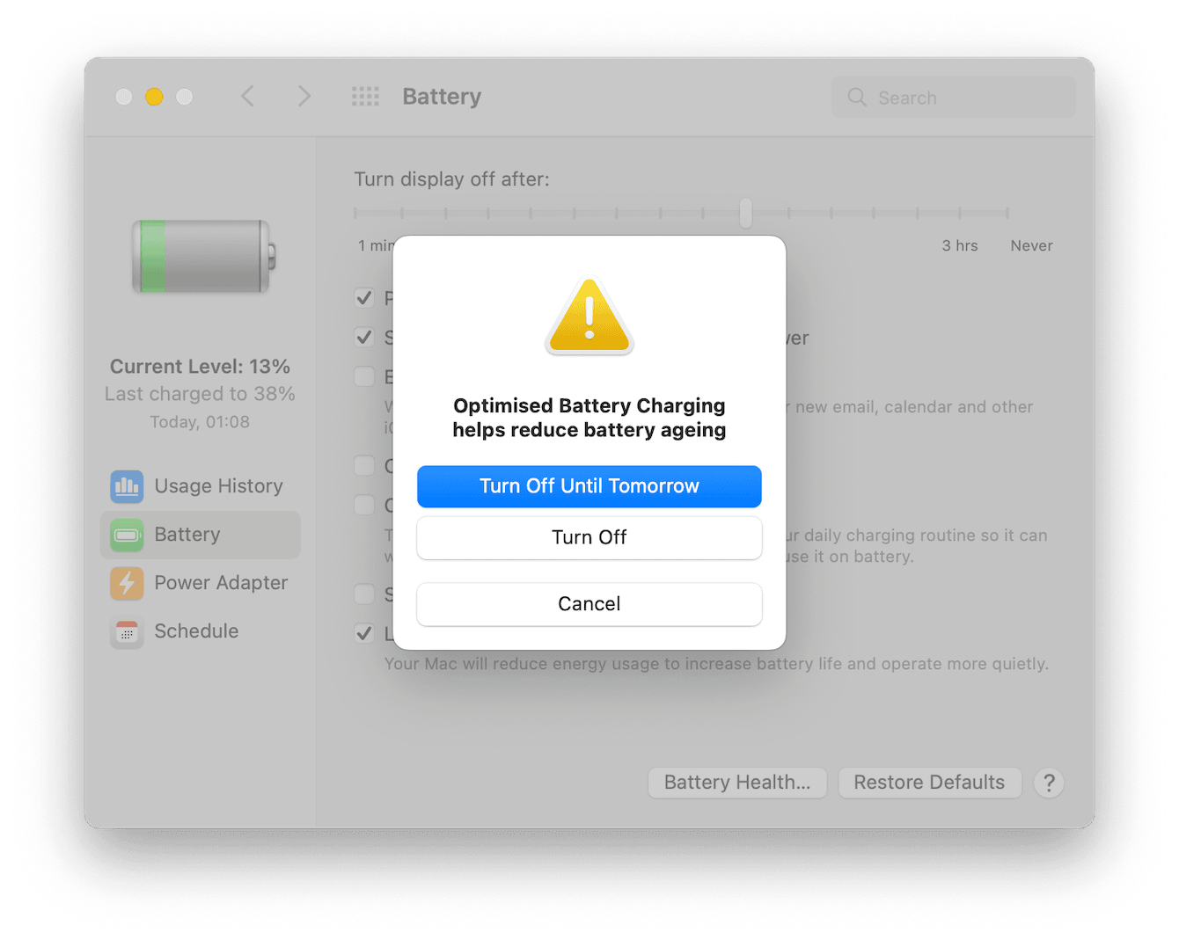Click into the Search field
Viewport: 1179px width, 940px height.
point(954,98)
